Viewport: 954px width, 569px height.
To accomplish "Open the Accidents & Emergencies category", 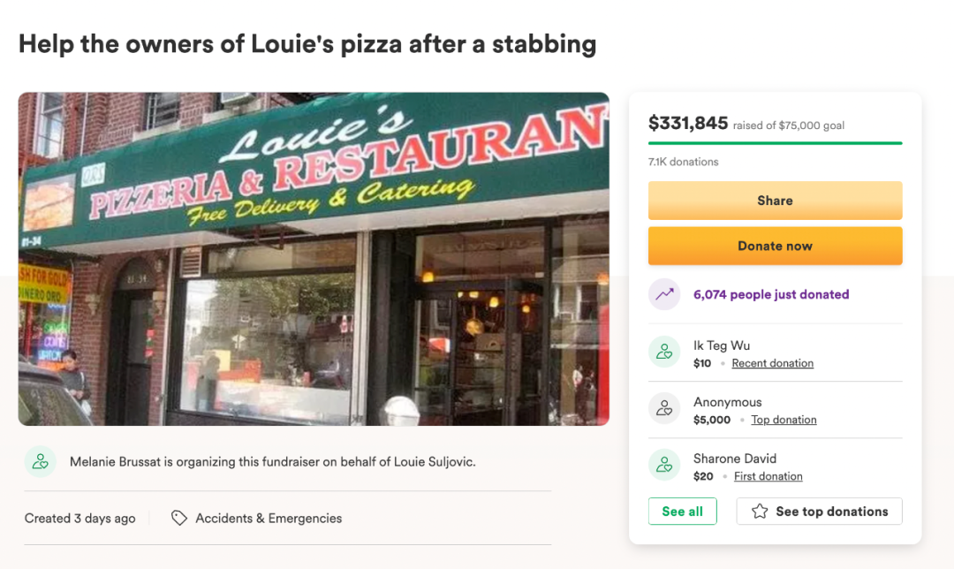I will click(269, 519).
